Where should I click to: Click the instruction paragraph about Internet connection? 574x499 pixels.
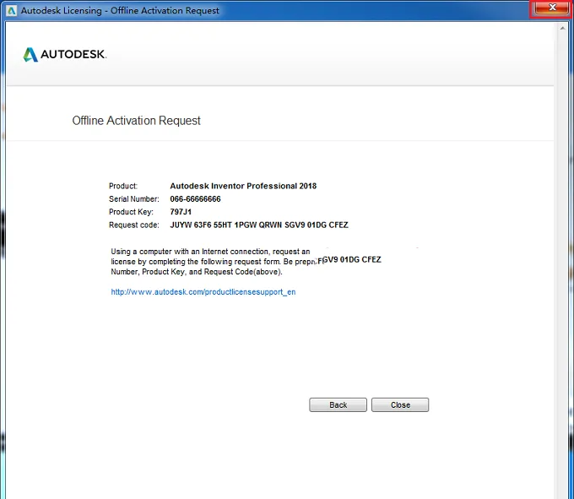(x=216, y=262)
